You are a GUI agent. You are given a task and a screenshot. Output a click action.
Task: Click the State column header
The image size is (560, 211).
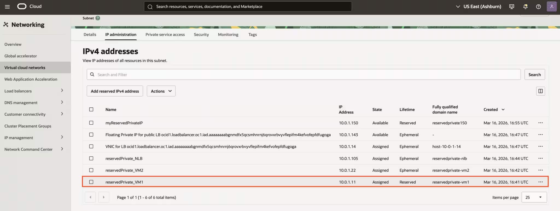coord(377,109)
